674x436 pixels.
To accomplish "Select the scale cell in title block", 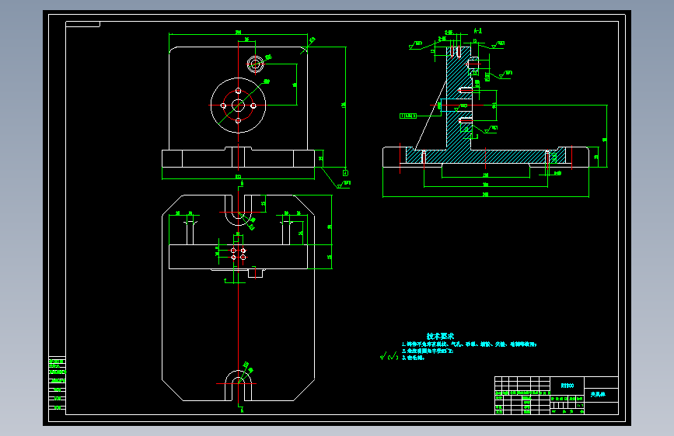I will tap(580, 405).
